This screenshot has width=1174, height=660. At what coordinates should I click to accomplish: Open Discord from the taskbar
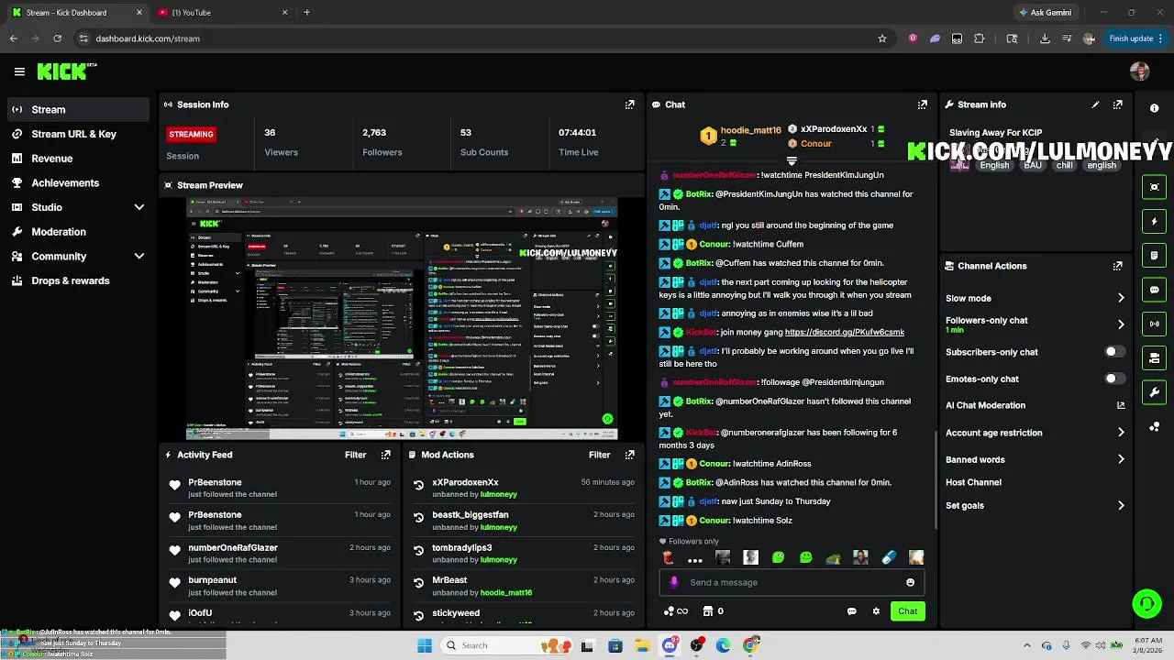670,645
